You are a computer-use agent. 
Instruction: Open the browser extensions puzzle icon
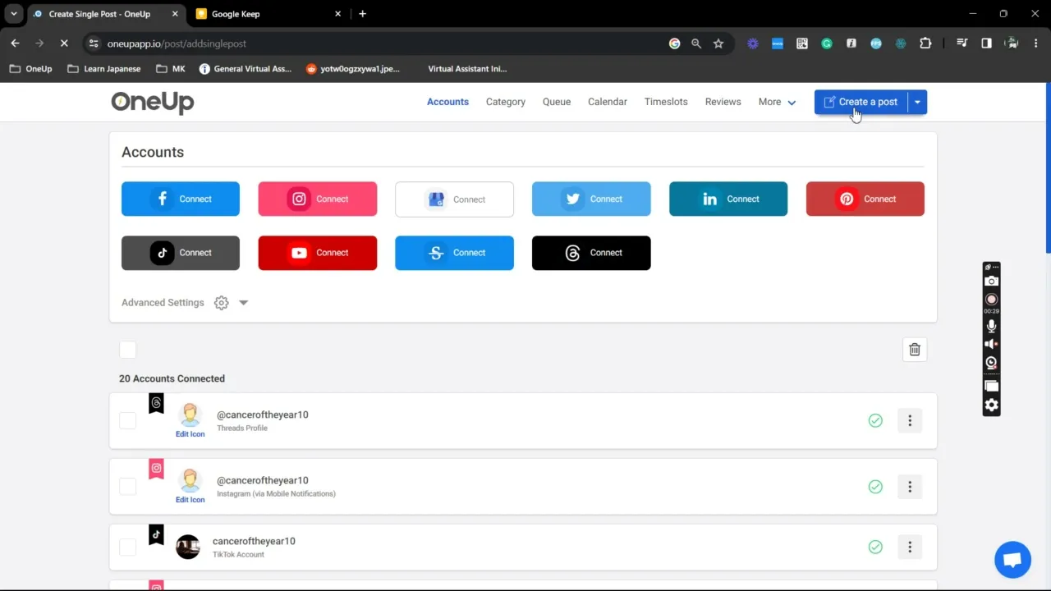(925, 44)
